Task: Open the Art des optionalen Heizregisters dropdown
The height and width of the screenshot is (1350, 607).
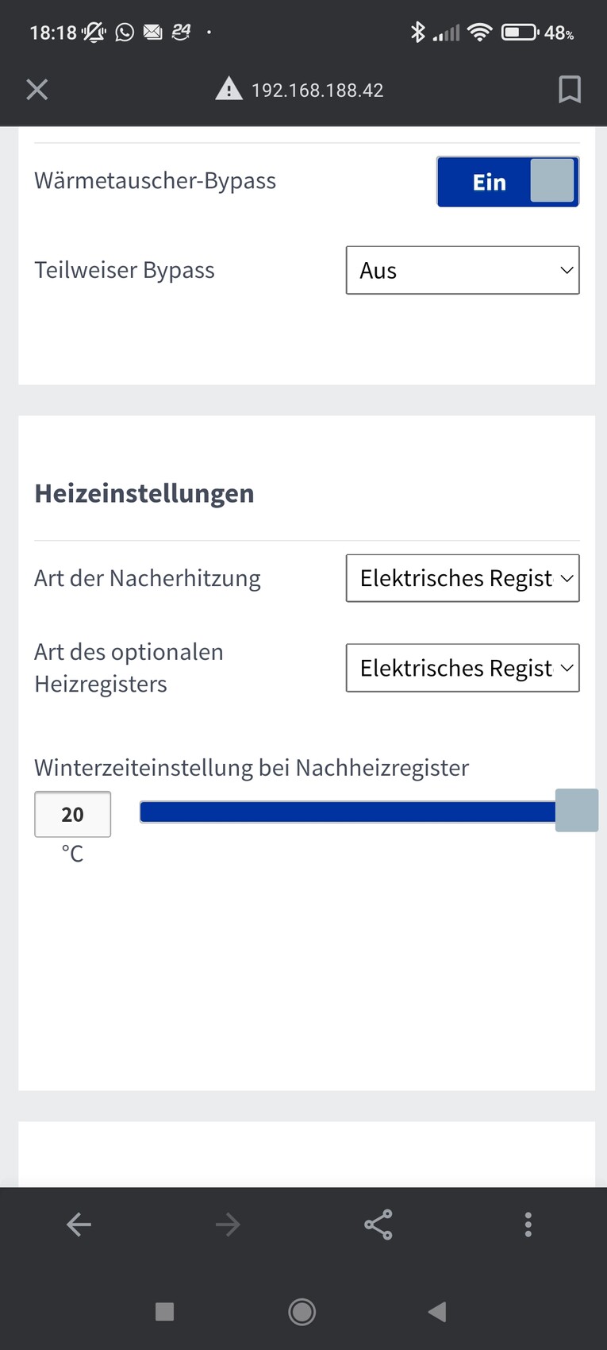Action: pos(463,668)
